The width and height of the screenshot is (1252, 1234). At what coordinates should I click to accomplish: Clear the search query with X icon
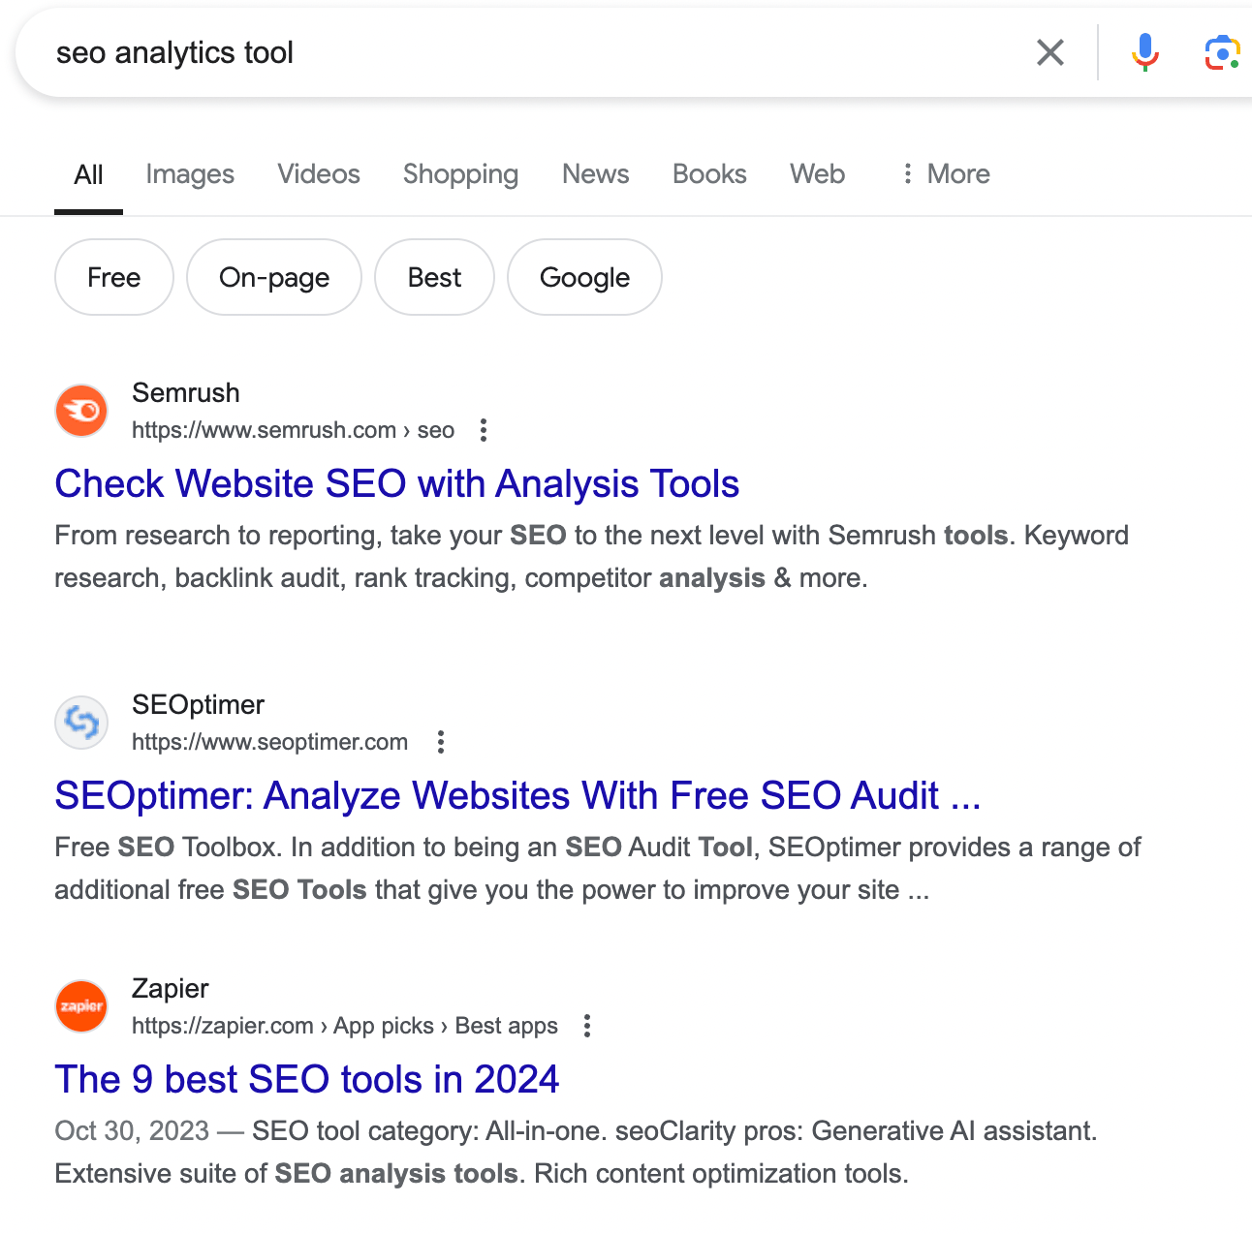pyautogui.click(x=1050, y=52)
